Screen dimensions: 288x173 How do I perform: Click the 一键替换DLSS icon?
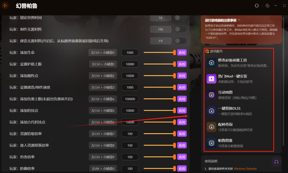pos(211,111)
